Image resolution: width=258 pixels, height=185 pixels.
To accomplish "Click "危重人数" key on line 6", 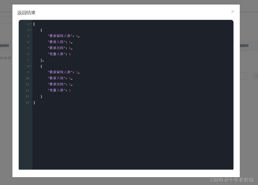I will (x=56, y=54).
